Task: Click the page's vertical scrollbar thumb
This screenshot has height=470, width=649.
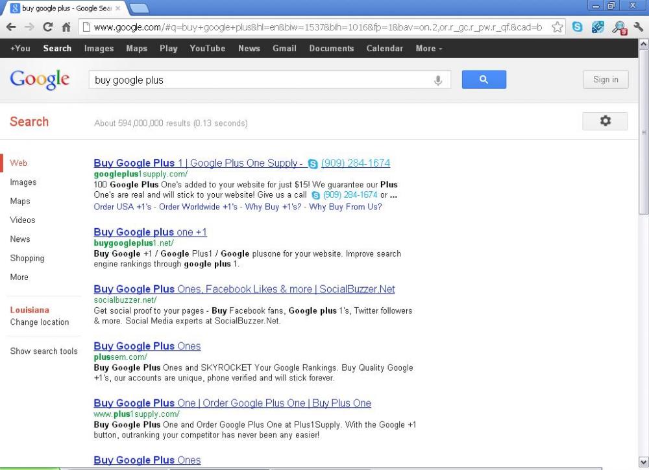Action: coord(643,132)
